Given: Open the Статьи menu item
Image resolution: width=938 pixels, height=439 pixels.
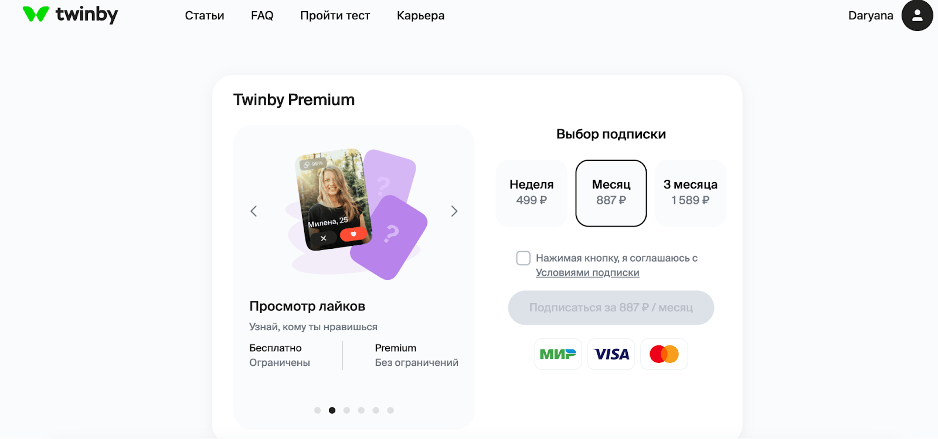Looking at the screenshot, I should pyautogui.click(x=204, y=16).
